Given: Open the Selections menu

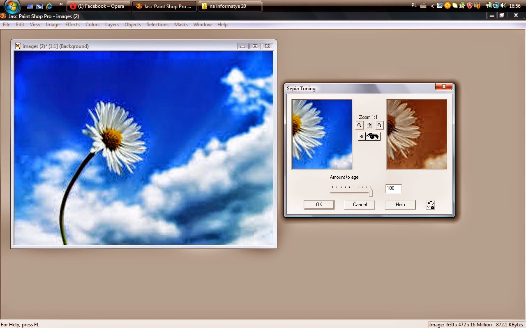Looking at the screenshot, I should 157,25.
